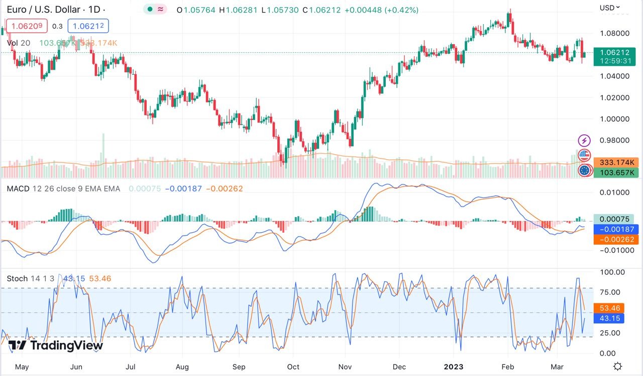
Task: Click the orange signal axis label -0.00262
Action: click(616, 239)
